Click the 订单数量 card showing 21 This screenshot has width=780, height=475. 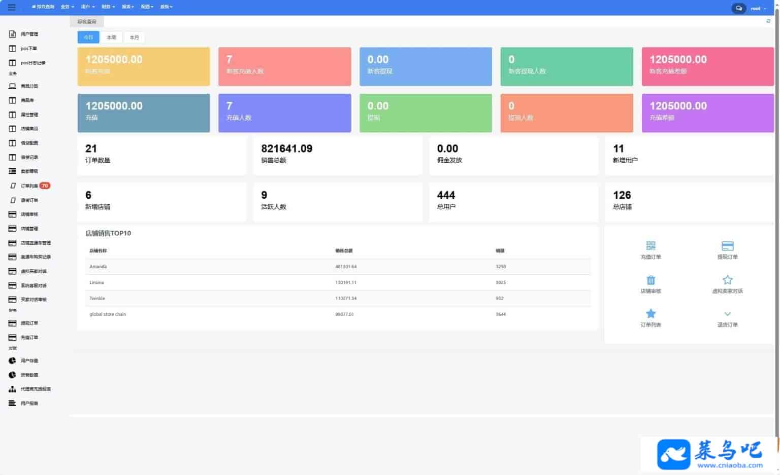[162, 156]
